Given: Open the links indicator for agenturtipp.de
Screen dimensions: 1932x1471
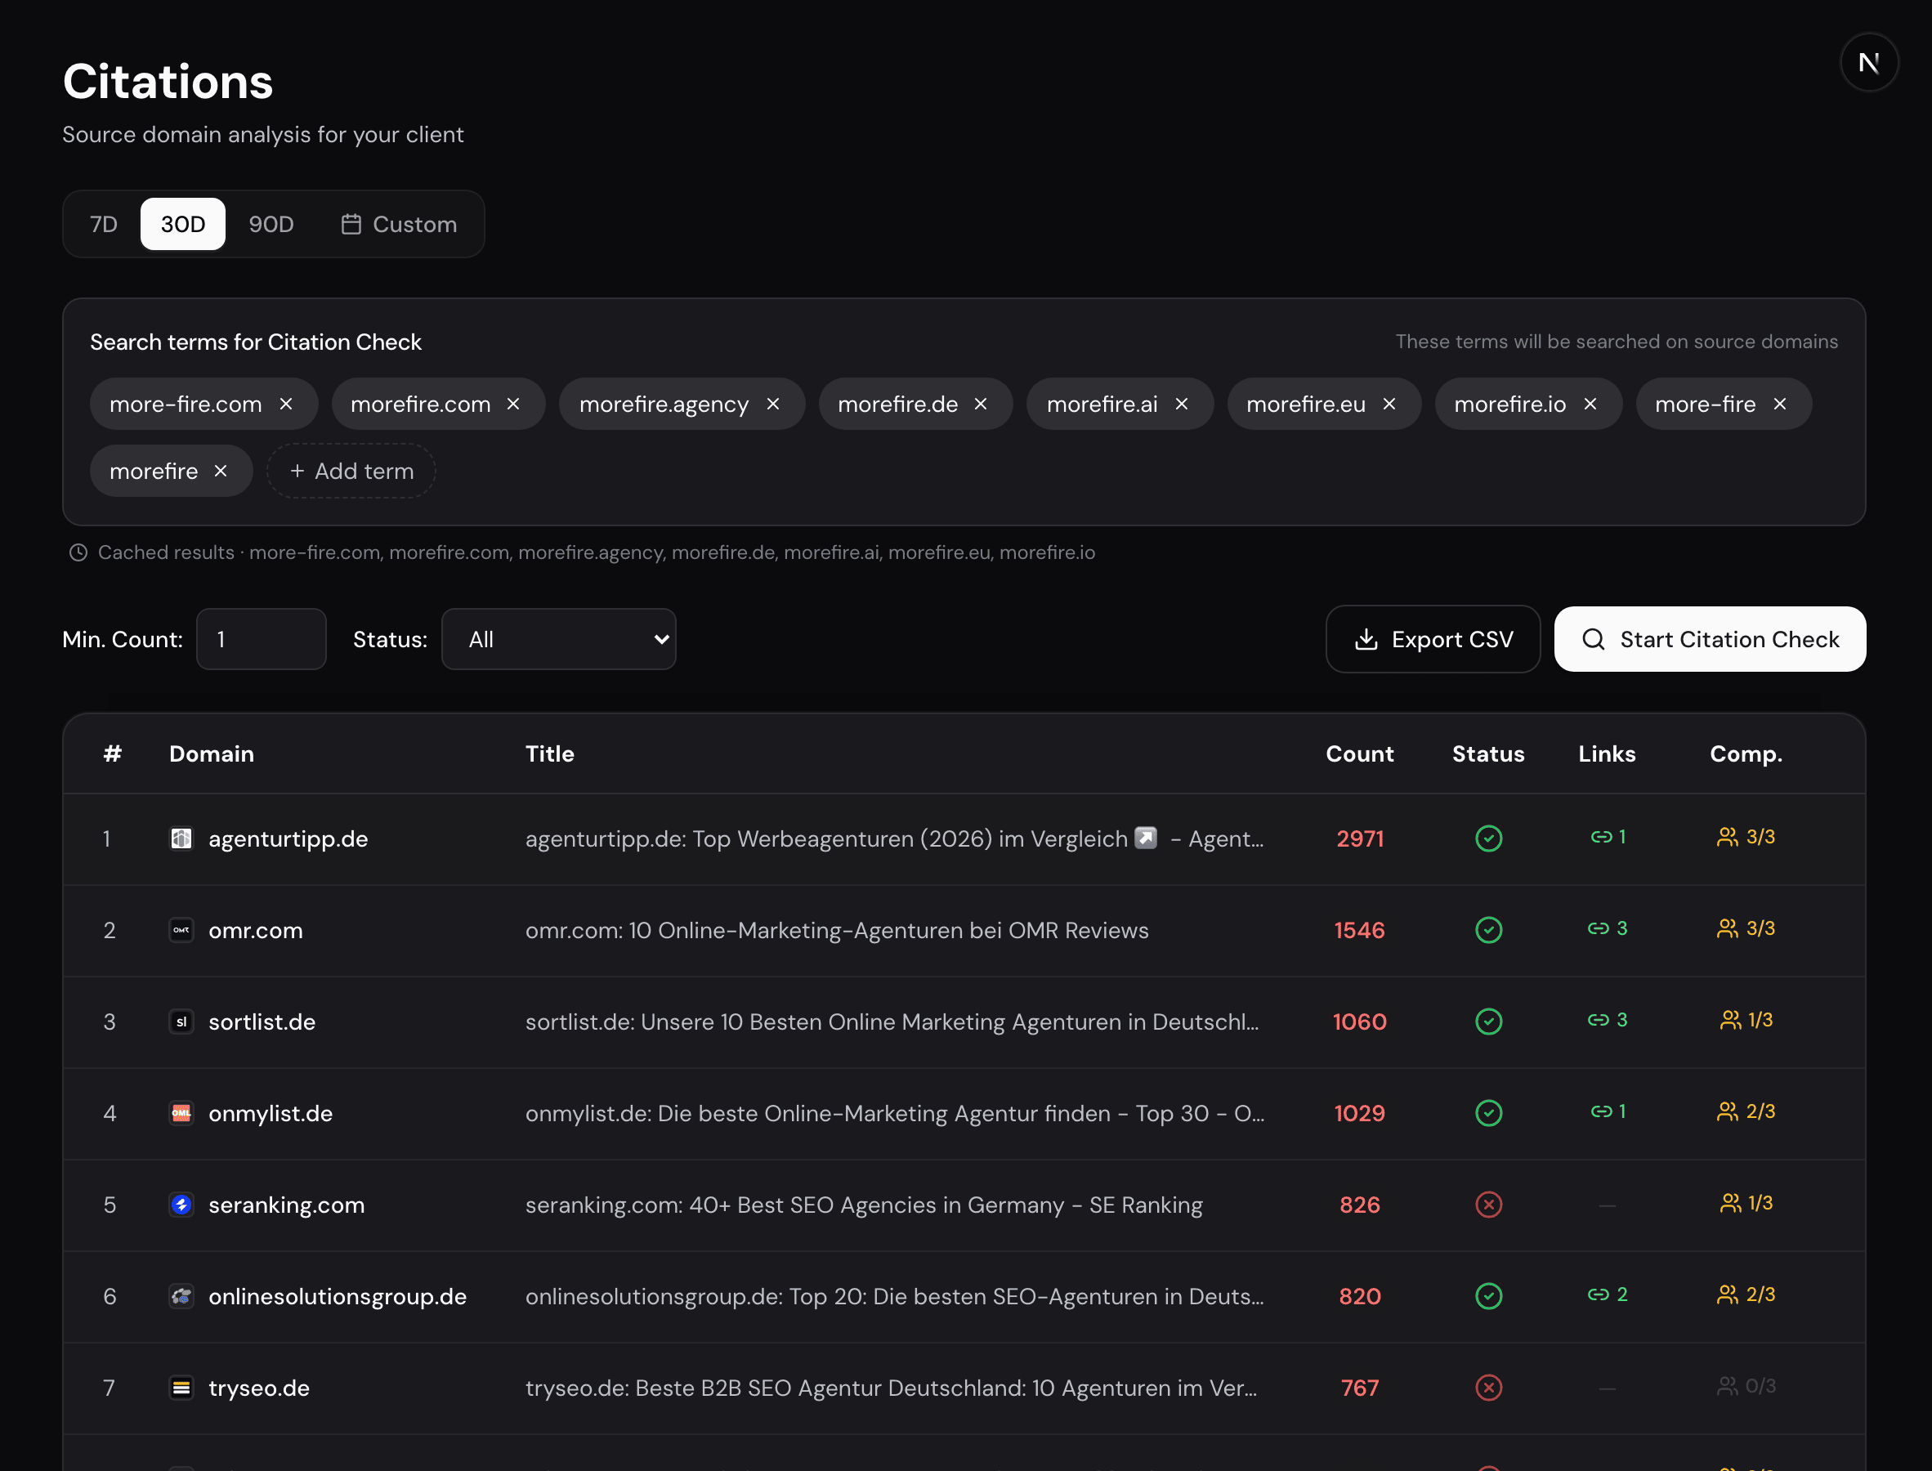Looking at the screenshot, I should (x=1608, y=837).
